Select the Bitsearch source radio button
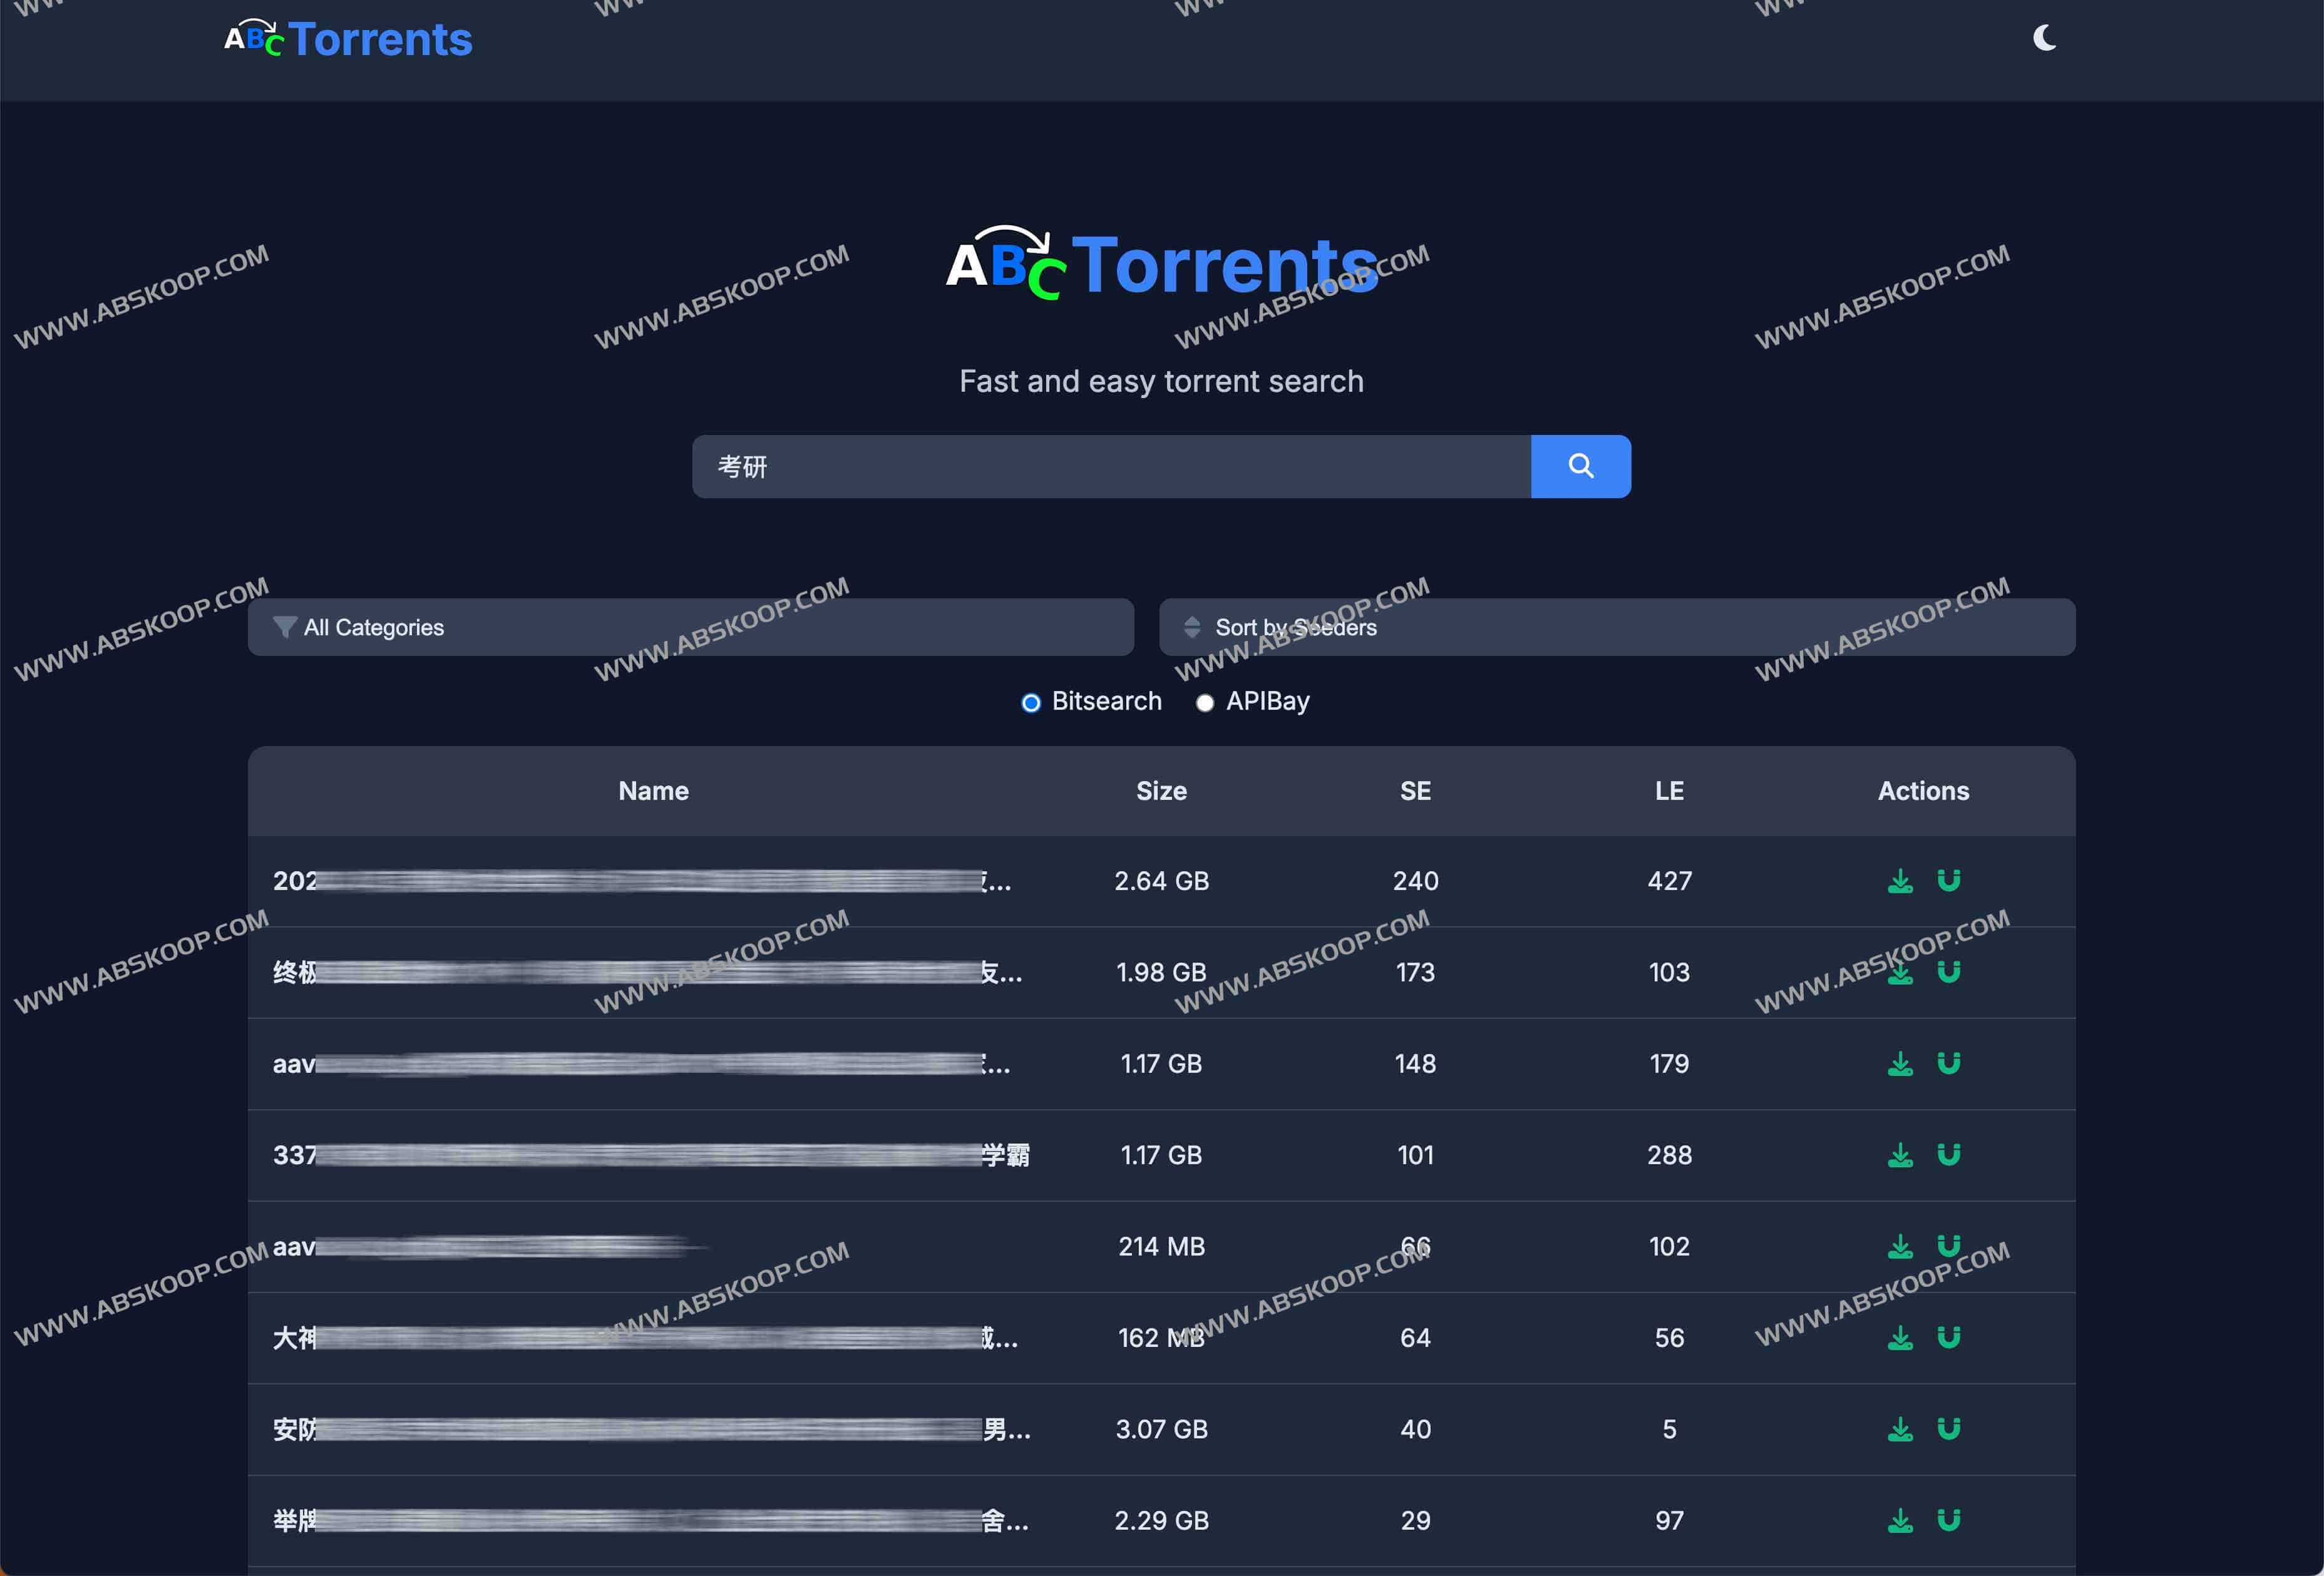This screenshot has width=2324, height=1576. click(x=1031, y=703)
